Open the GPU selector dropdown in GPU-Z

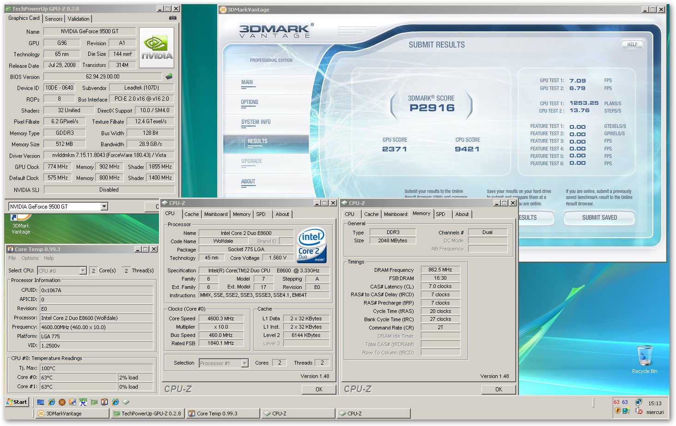(x=104, y=206)
